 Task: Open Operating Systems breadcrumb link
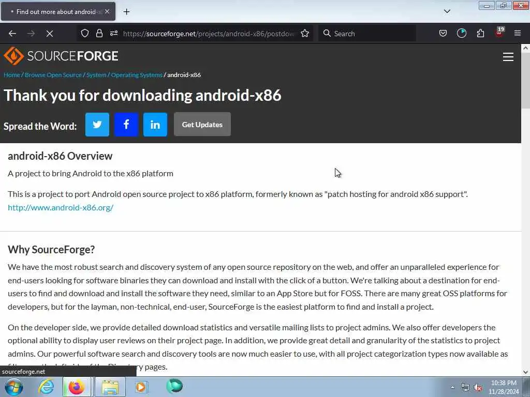137,75
